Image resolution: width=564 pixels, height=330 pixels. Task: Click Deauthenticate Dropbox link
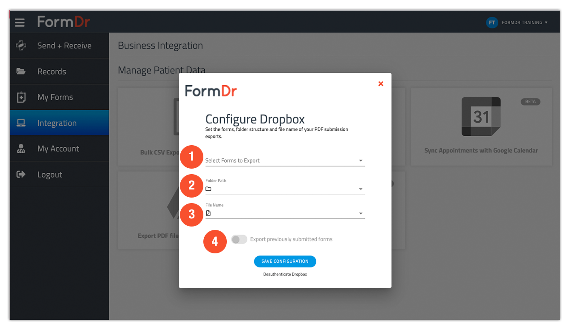click(285, 274)
